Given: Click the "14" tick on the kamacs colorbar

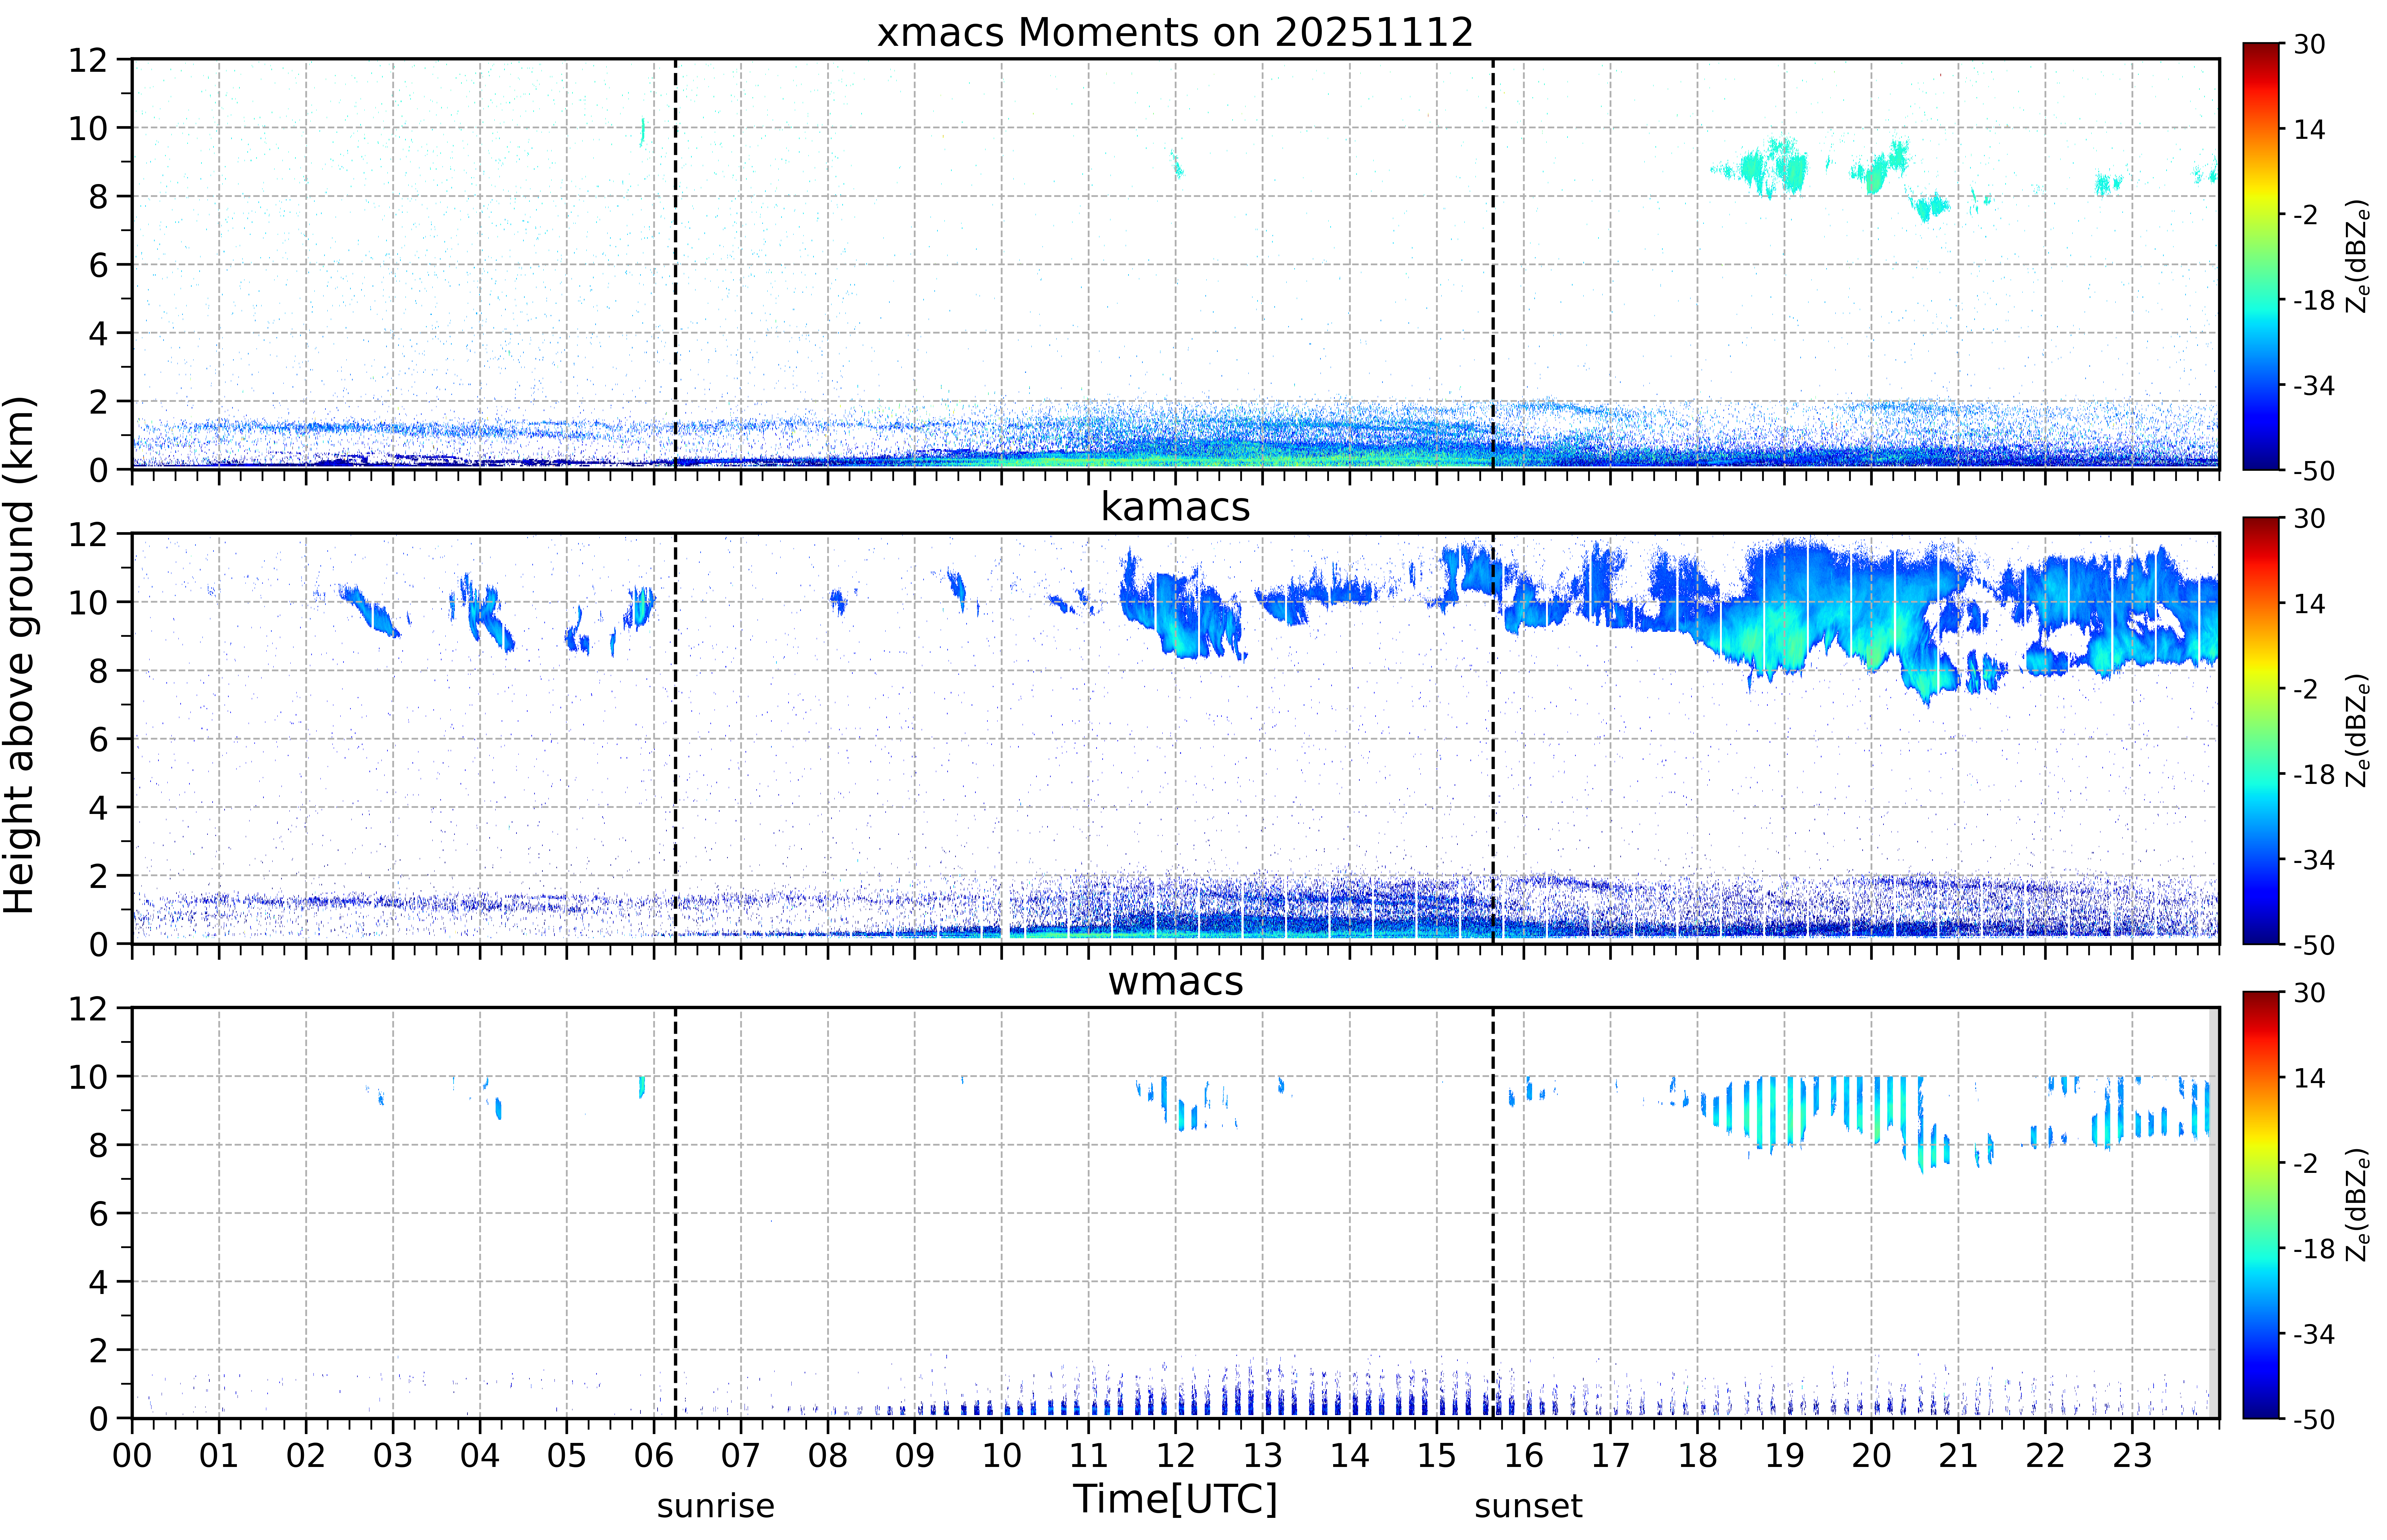Looking at the screenshot, I should pos(2309,604).
